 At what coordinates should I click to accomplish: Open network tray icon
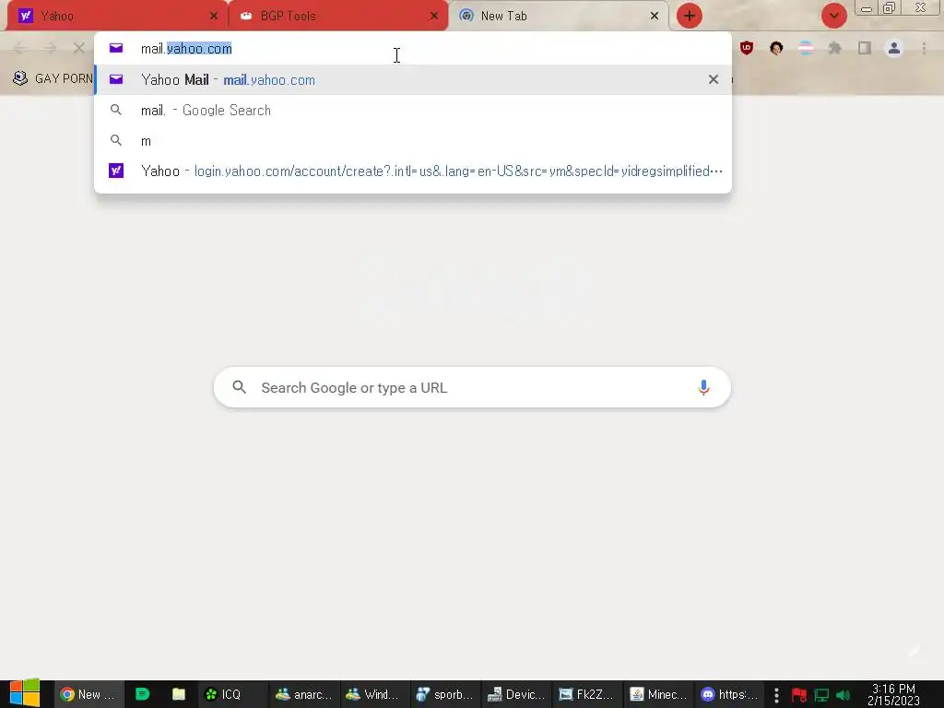(x=821, y=695)
